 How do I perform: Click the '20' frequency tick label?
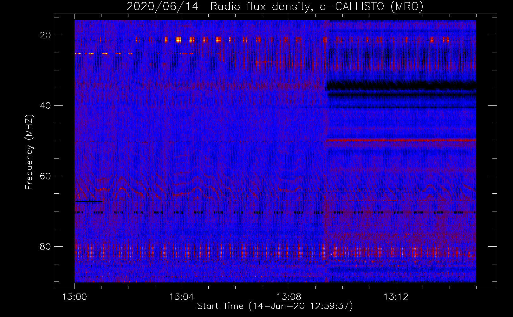[x=45, y=35]
